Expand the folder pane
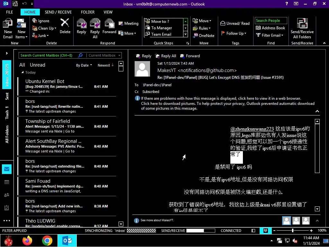The image size is (329, 247). tap(7, 53)
